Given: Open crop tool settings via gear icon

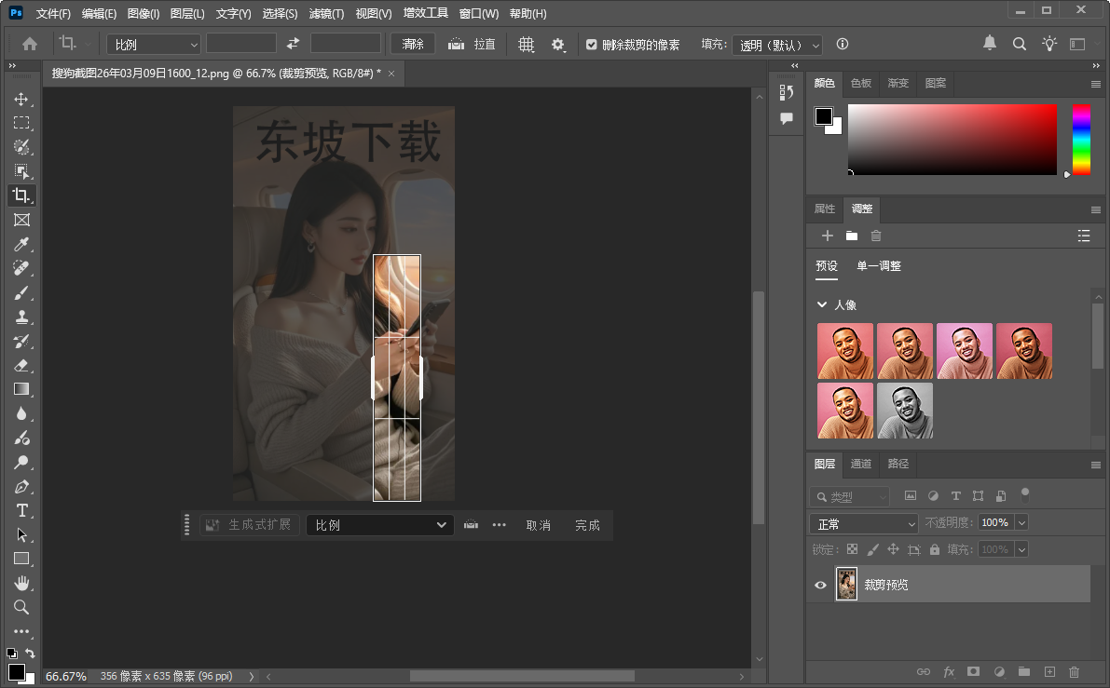Looking at the screenshot, I should click(557, 43).
